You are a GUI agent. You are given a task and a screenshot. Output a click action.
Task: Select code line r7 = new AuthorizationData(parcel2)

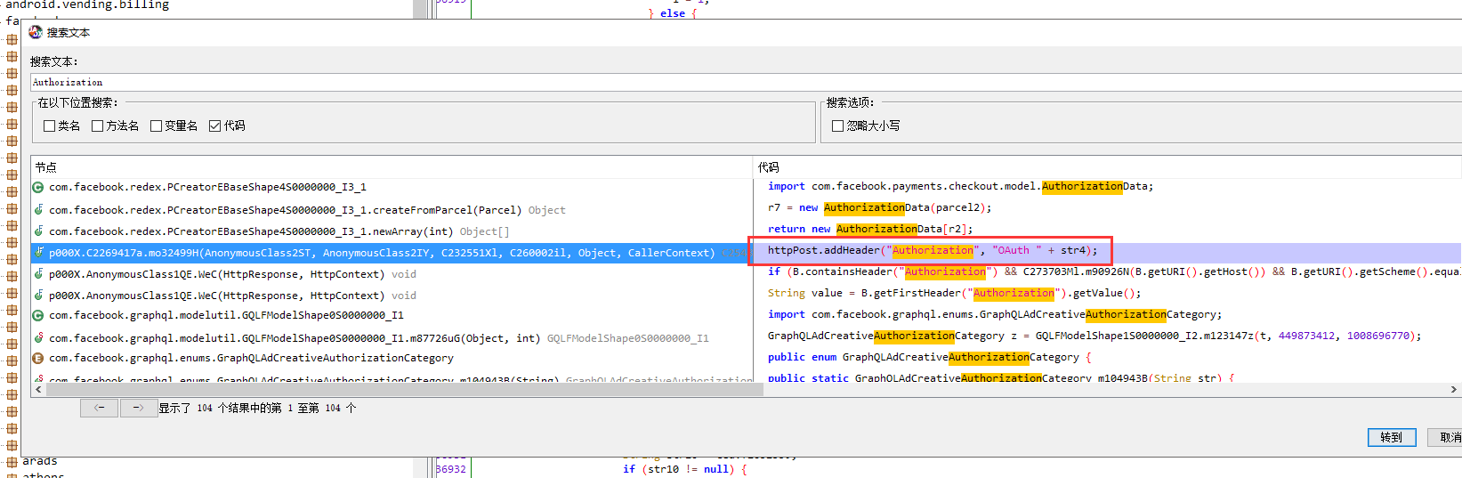[x=879, y=208]
